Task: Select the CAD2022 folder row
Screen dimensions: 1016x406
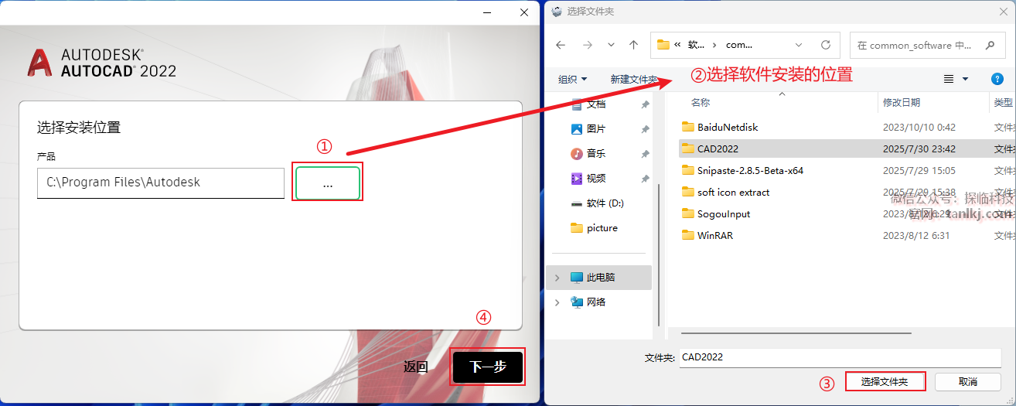Action: (847, 148)
